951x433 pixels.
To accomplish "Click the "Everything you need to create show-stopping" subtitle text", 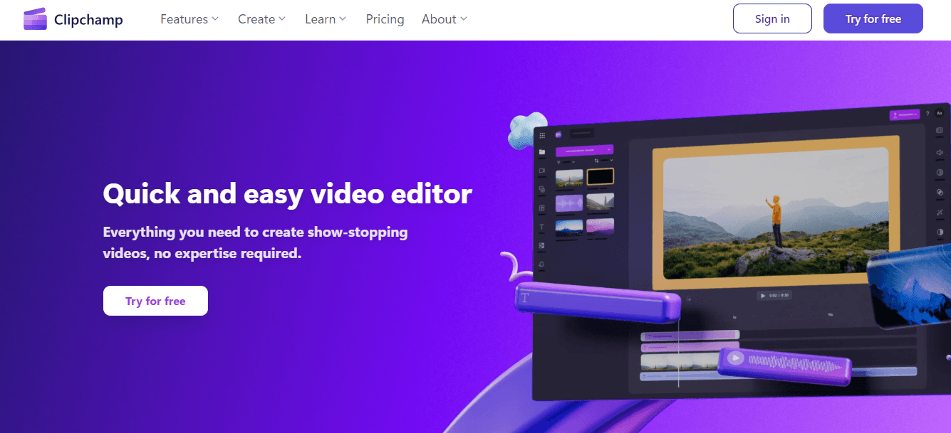I will [255, 232].
